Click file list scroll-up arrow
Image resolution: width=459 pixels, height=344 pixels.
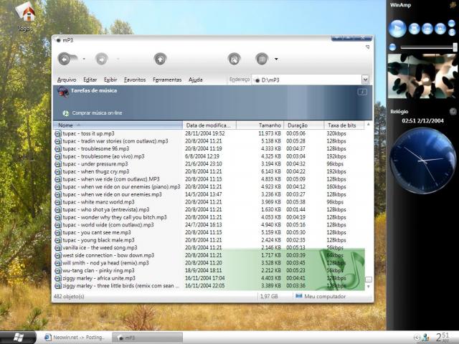pos(369,125)
